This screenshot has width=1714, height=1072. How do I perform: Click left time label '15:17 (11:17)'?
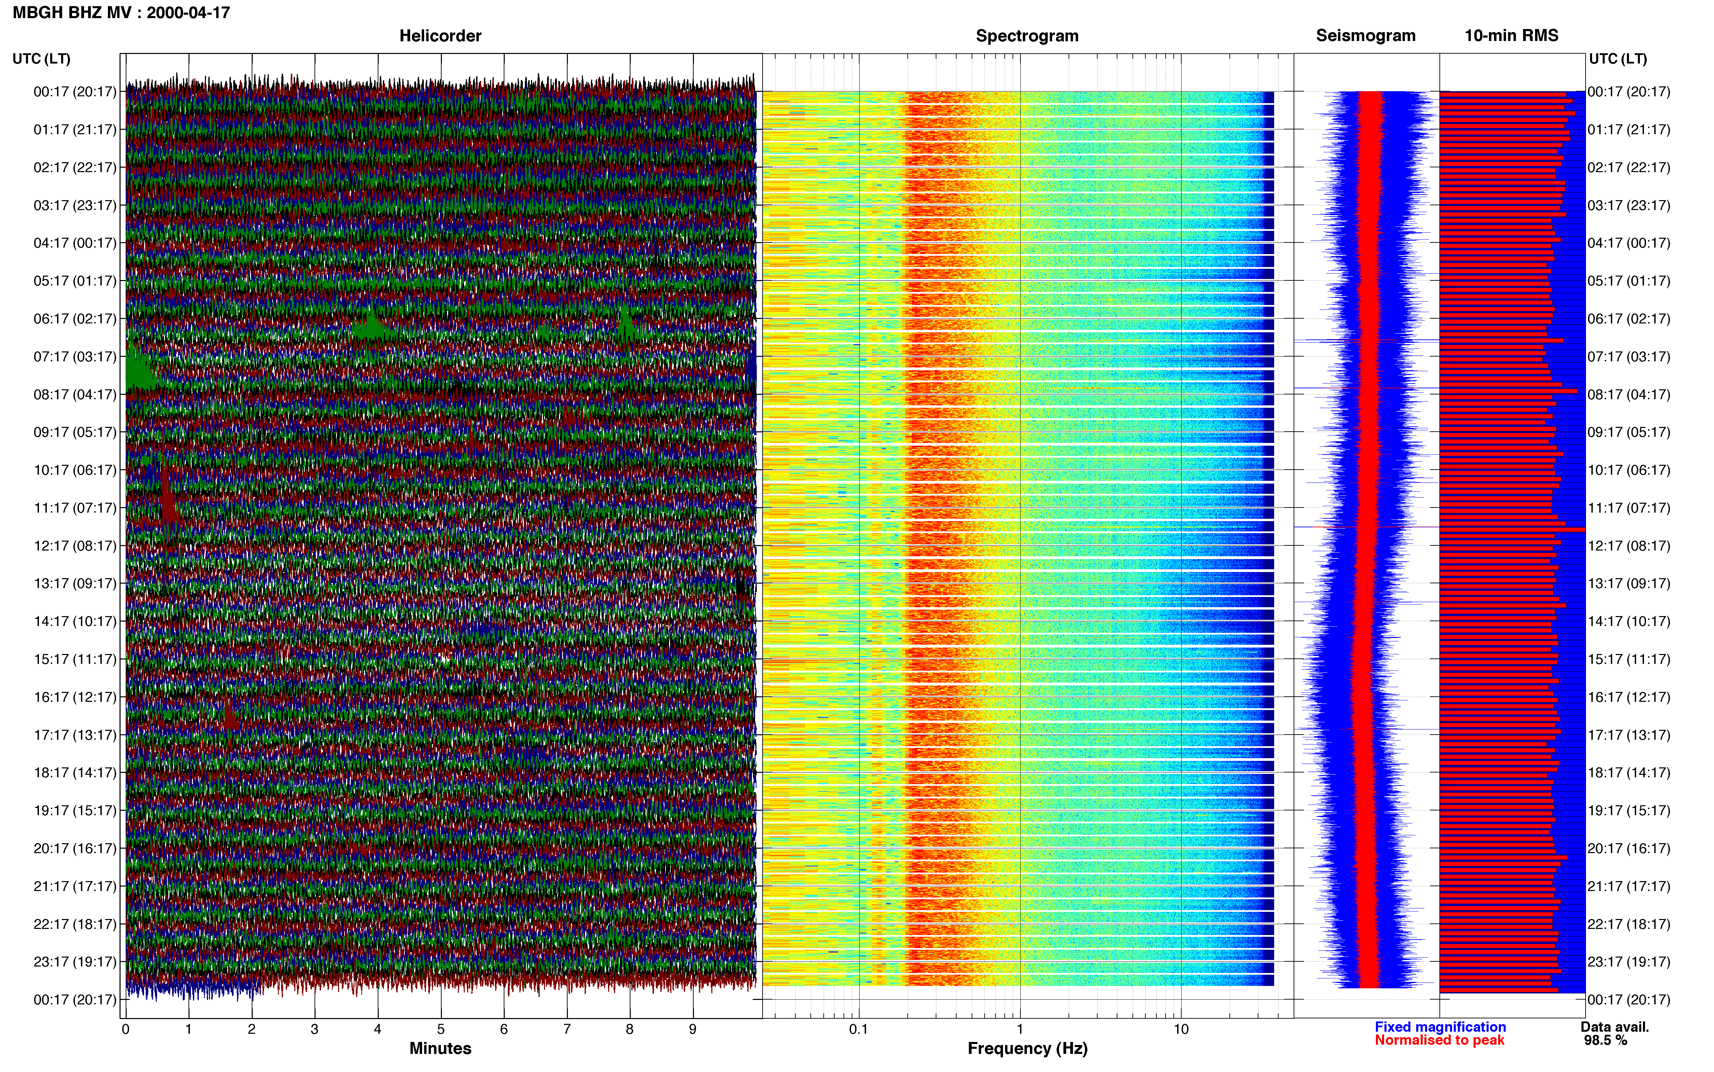(75, 659)
